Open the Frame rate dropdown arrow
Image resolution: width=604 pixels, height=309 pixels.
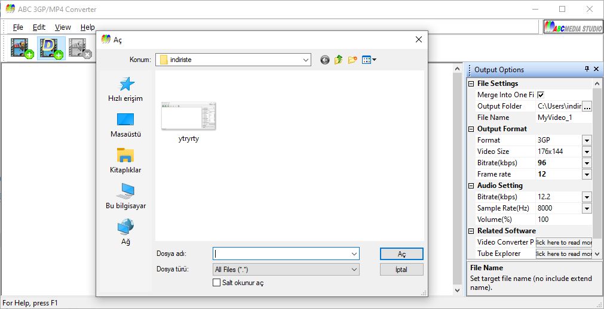587,174
